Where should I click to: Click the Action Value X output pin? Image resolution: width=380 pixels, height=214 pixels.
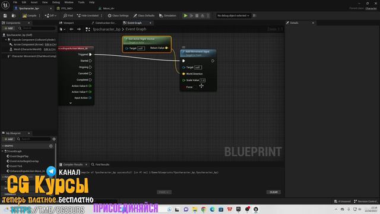pyautogui.click(x=90, y=86)
